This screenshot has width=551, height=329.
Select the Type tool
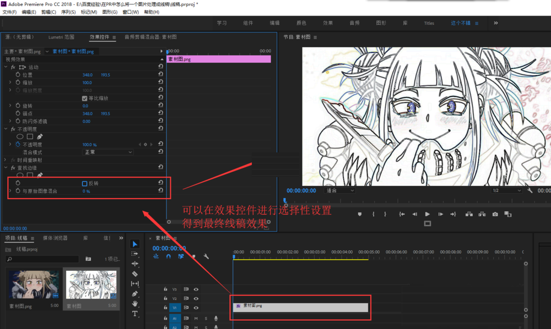(135, 314)
